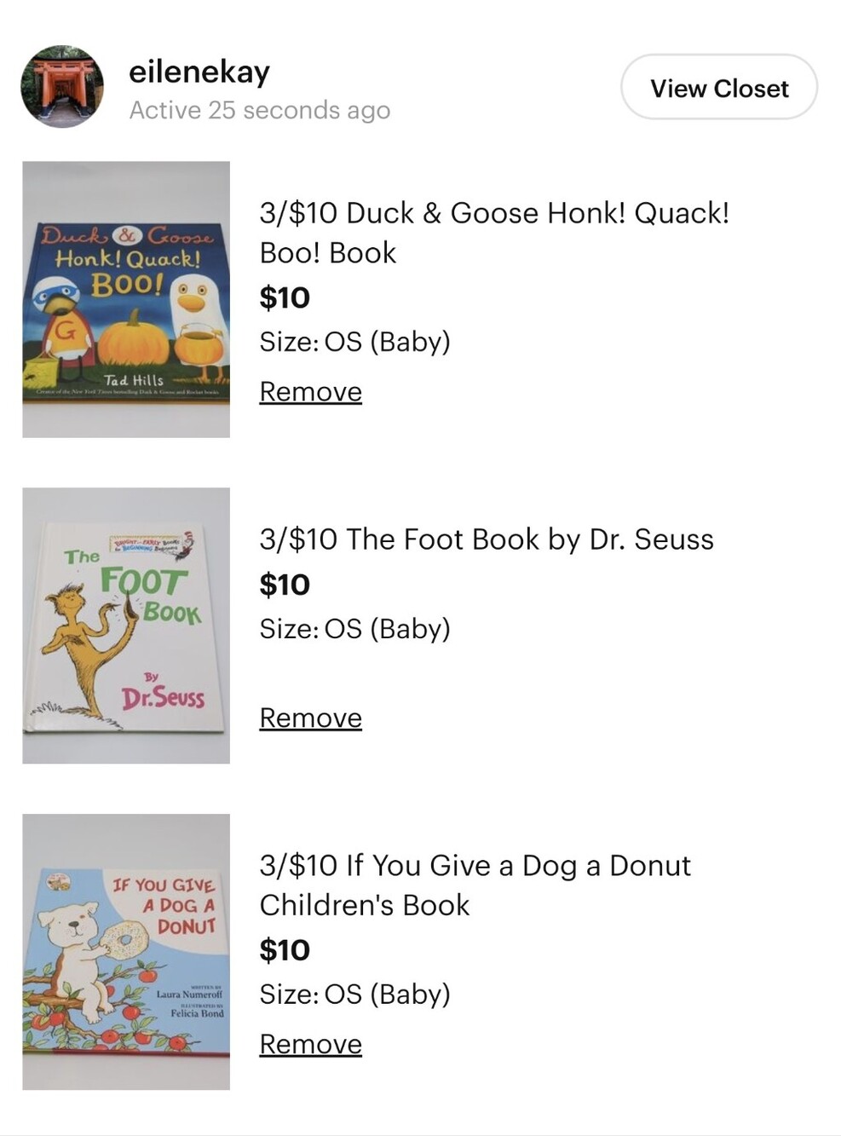
Task: Open the Duck & Goose Honk! Quack! Boo! title
Action: tap(494, 233)
